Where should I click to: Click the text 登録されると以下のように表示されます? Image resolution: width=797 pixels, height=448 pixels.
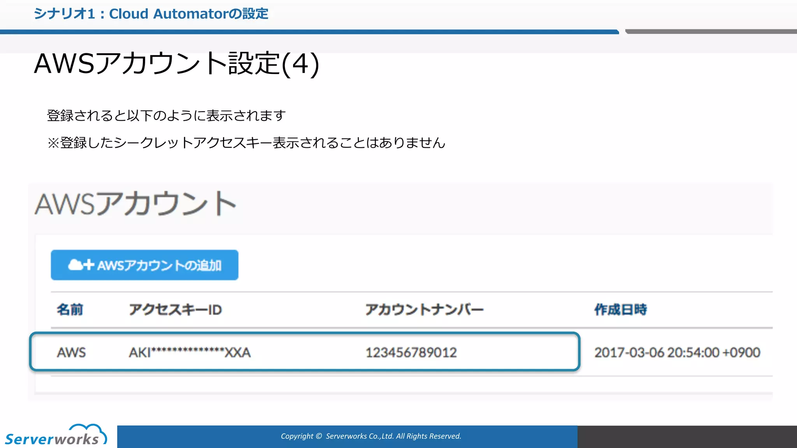[x=166, y=115]
